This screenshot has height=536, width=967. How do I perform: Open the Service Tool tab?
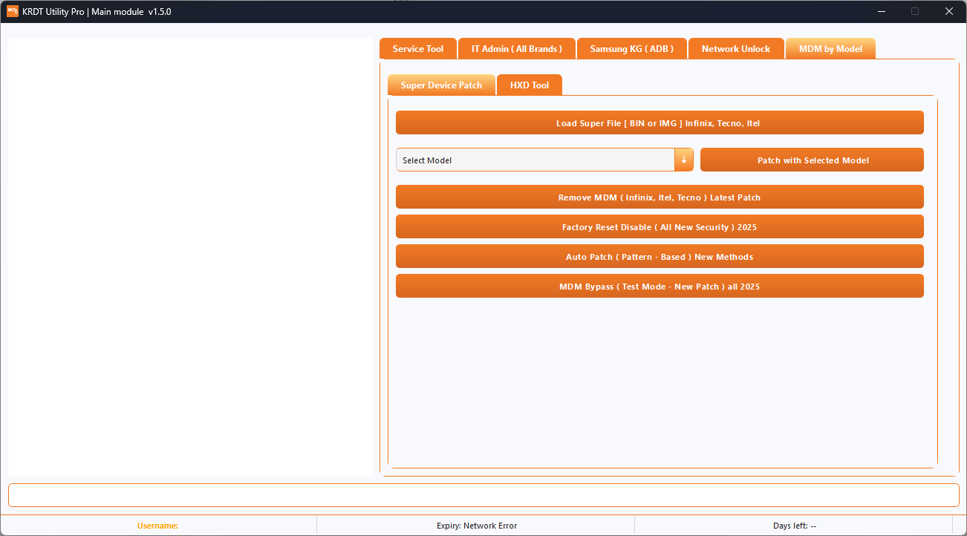tap(417, 48)
